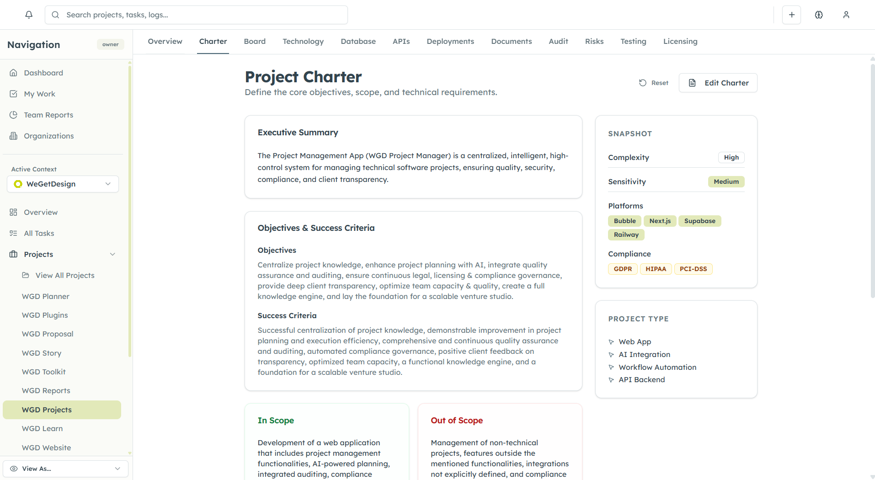Switch to the Technology tab
Screen dimensions: 875x480
(x=303, y=42)
